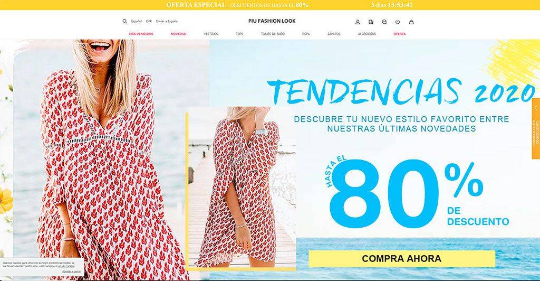The height and width of the screenshot is (281, 540).
Task: Change the EUR currency selector
Action: [x=149, y=21]
